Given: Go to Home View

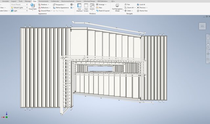Looking at the screenshot, I should [142, 11].
